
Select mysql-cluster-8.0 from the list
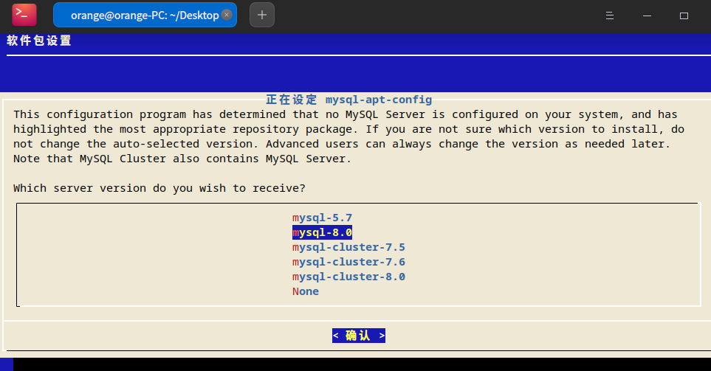(x=348, y=277)
